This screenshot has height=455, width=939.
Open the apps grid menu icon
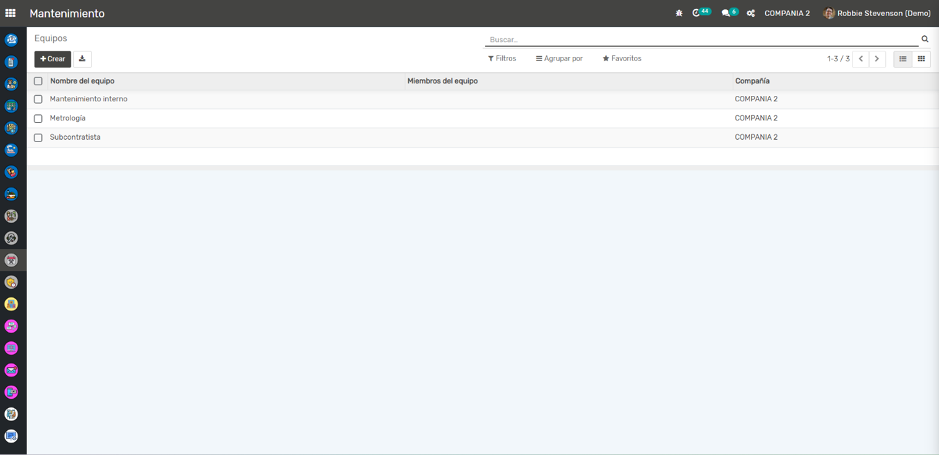11,13
